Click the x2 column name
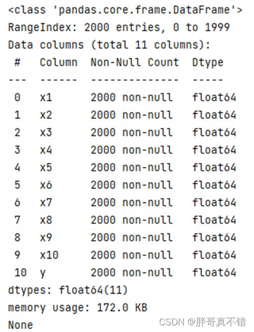 [x=46, y=115]
